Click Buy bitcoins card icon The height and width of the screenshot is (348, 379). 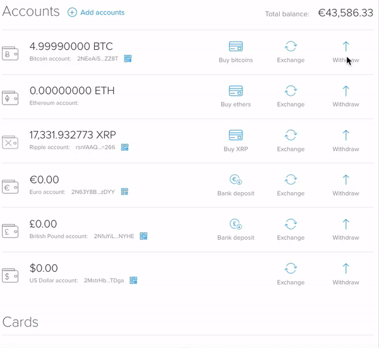click(236, 46)
